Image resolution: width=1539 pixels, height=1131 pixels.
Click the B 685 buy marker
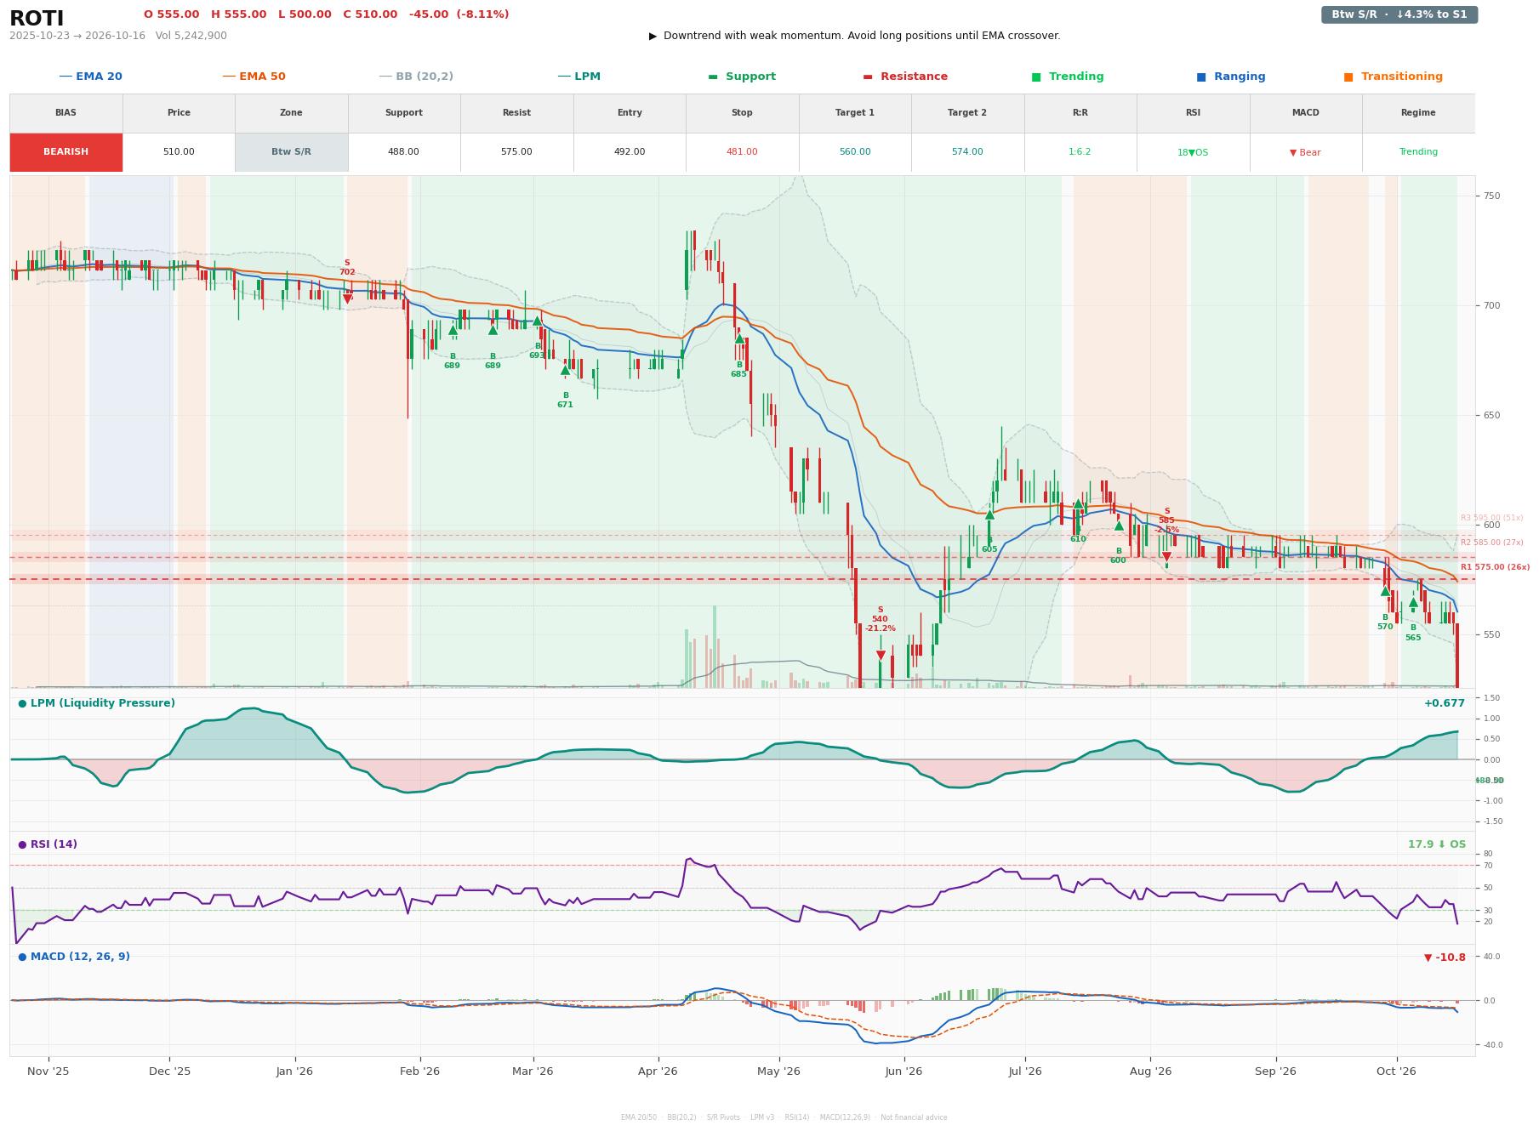tap(739, 338)
